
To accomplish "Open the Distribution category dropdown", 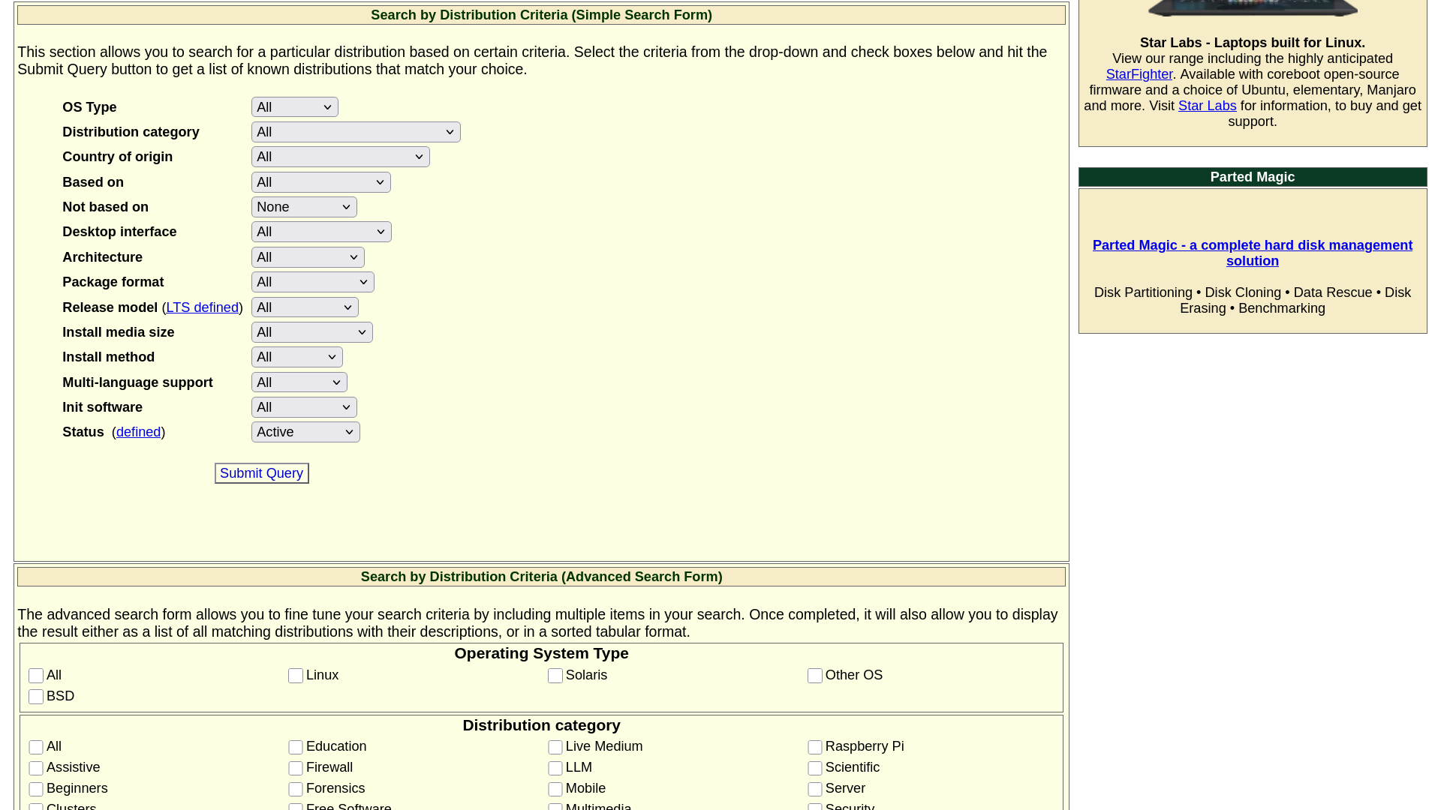I will [356, 131].
